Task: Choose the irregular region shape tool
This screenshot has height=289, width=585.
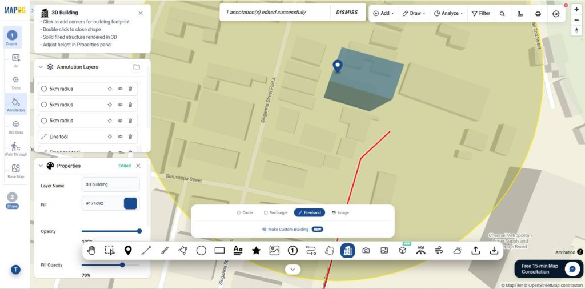Action: coord(330,251)
